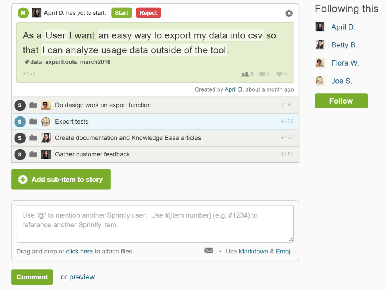Click the S badge on Gather customer feedback

pos(20,154)
